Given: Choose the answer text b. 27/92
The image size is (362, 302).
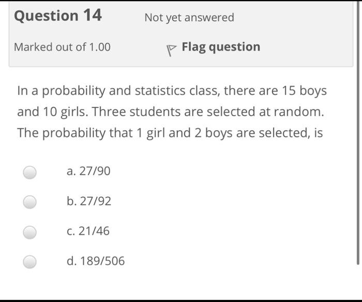Looking at the screenshot, I should click(x=89, y=201).
